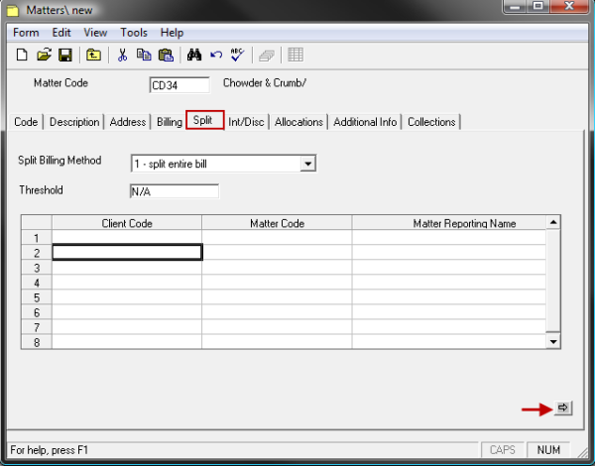The image size is (595, 466).
Task: Click the Open folder toolbar icon
Action: pyautogui.click(x=44, y=55)
